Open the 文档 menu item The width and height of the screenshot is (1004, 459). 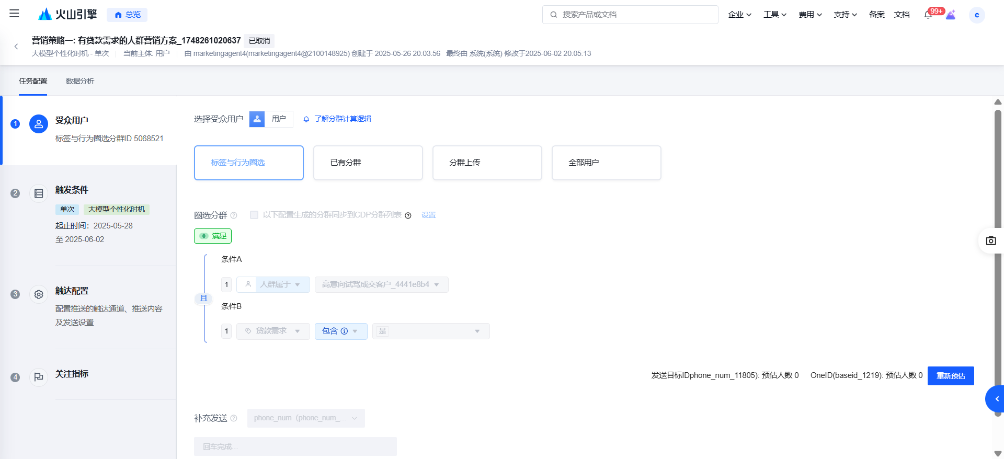pyautogui.click(x=902, y=15)
